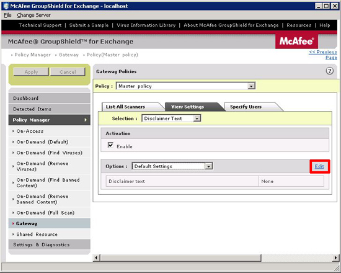The height and width of the screenshot is (273, 341).
Task: Select the Gateway policy item
Action: (x=50, y=223)
